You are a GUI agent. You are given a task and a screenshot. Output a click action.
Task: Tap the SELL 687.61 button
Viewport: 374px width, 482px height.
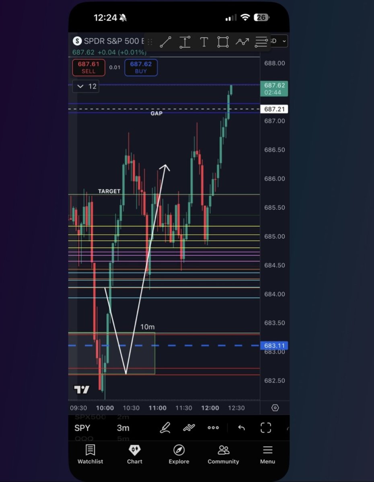88,67
